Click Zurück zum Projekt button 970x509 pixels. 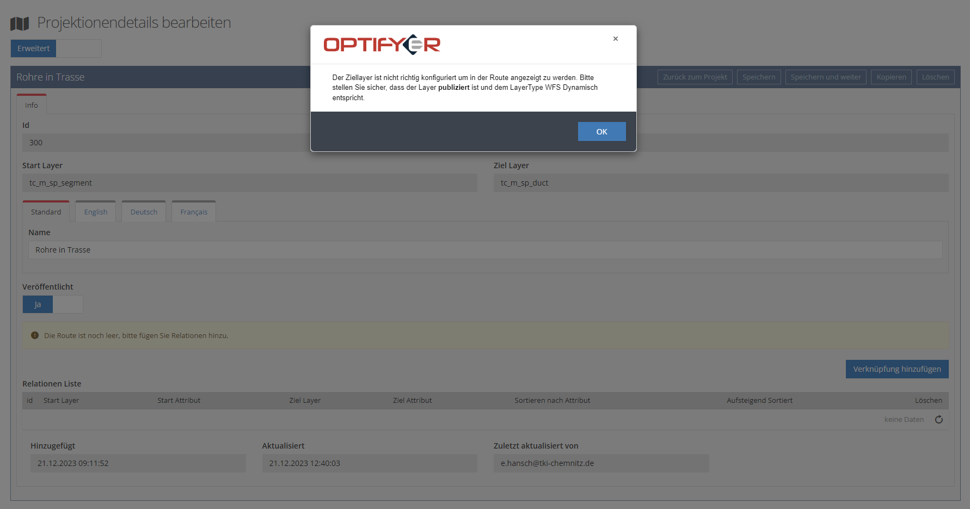pos(695,77)
